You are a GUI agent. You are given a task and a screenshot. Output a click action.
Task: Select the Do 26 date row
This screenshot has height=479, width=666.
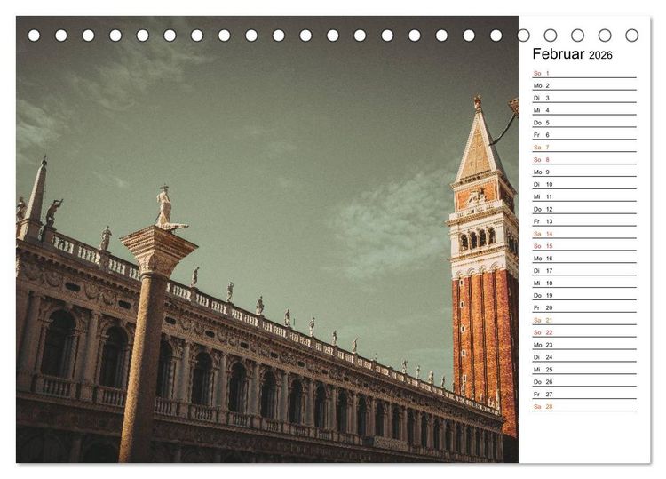pos(584,381)
